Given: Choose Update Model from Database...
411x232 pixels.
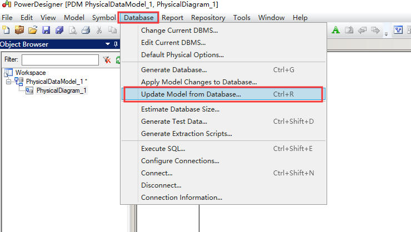Looking at the screenshot, I should 224,94.
